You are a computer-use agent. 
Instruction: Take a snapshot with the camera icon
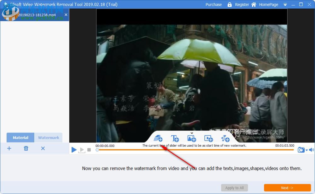(x=301, y=150)
